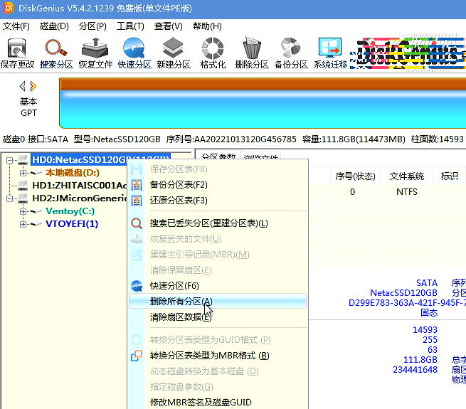Click the 序号(状态) column header

355,176
